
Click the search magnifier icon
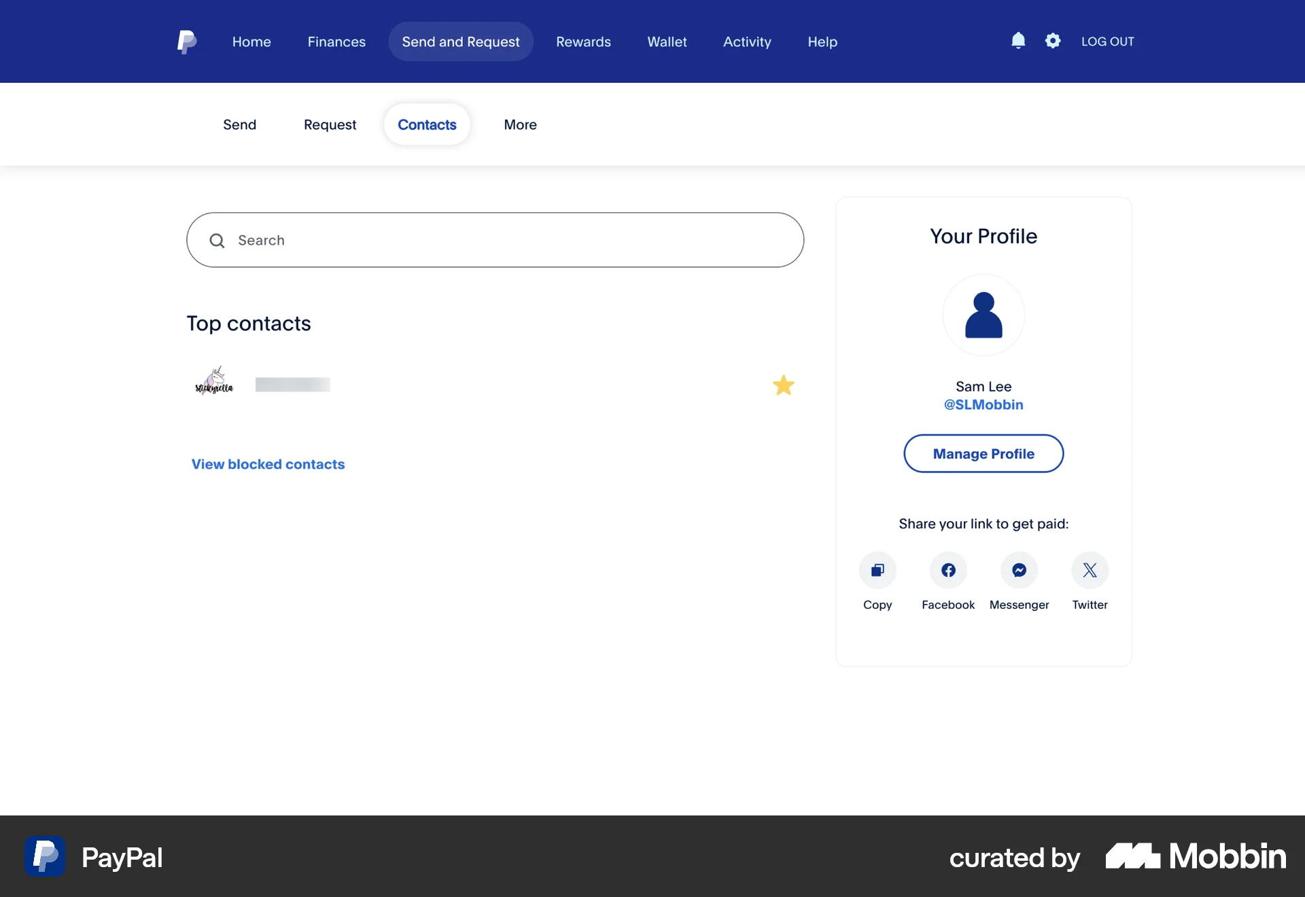coord(217,240)
